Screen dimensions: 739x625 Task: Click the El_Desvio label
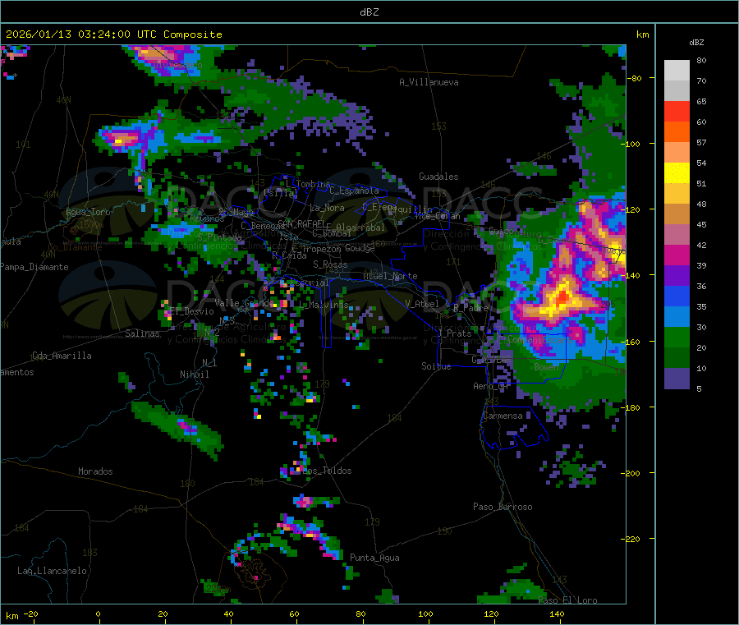coord(192,311)
